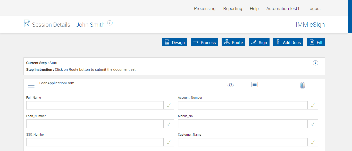Click the monitor icon for LoanApplicationForm
The width and height of the screenshot is (352, 151).
(255, 85)
